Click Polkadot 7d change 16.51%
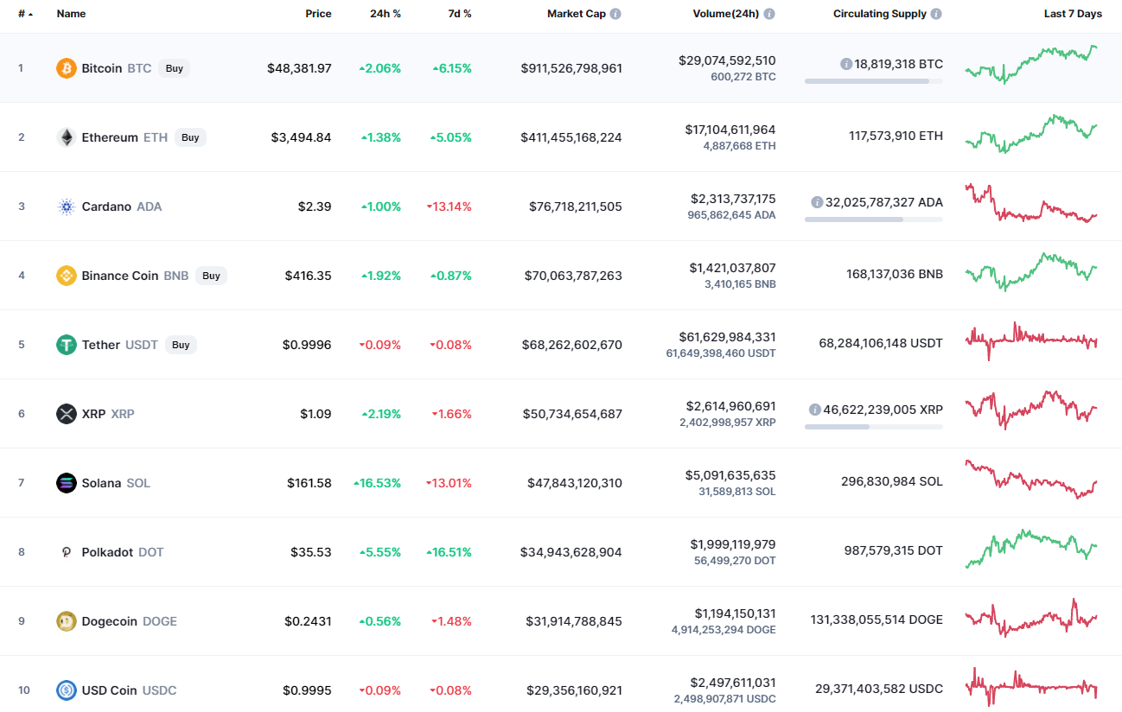Viewport: 1122px width, 712px height. (449, 552)
